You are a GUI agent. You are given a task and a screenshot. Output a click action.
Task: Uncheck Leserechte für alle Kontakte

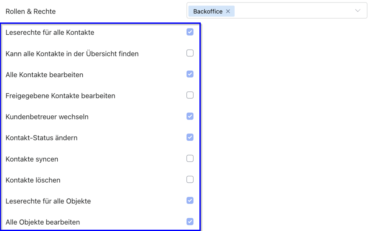tap(190, 32)
